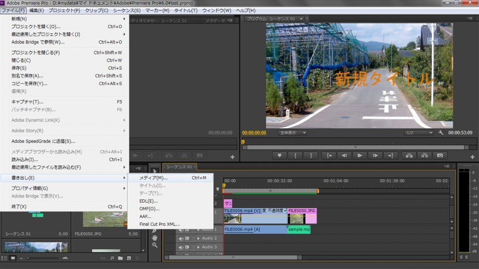Toggle left solo S button under audio meters

tap(462, 257)
